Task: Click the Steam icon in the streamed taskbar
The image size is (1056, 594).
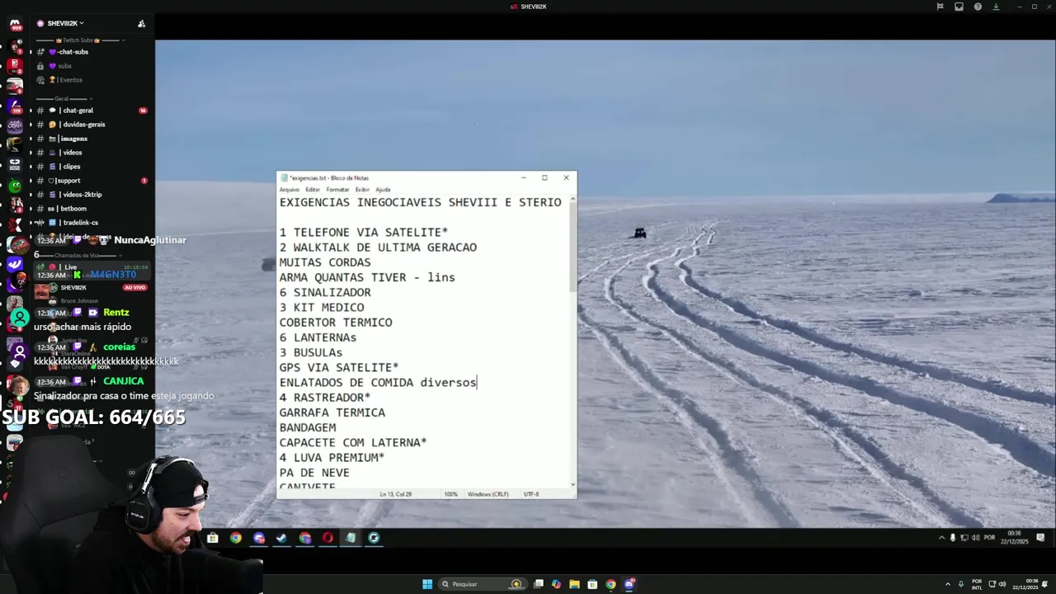Action: [x=281, y=538]
